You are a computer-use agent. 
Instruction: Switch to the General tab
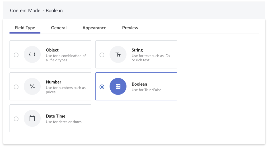point(59,28)
